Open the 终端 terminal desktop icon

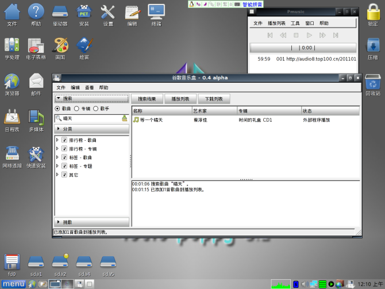(156, 13)
